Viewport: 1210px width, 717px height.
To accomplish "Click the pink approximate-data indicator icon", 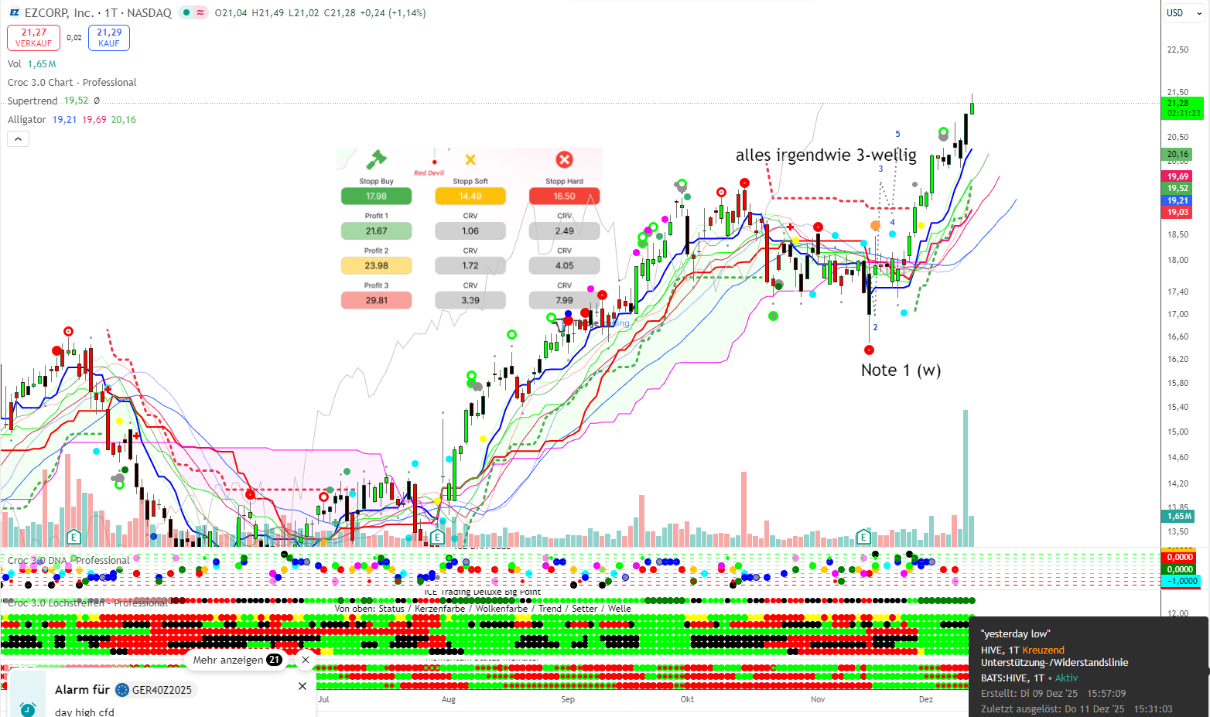I will 200,13.
